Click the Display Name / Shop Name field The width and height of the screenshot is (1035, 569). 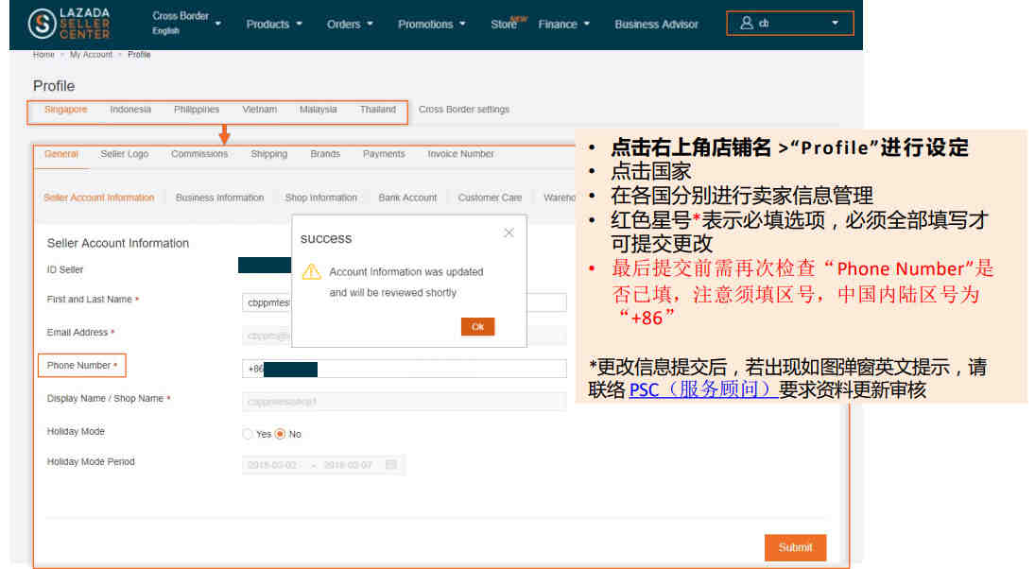pyautogui.click(x=404, y=402)
